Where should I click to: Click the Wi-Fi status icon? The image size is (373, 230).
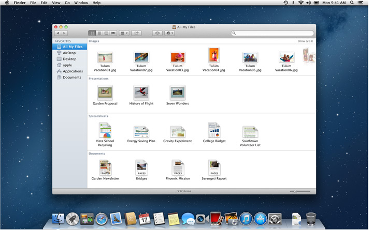300,3
